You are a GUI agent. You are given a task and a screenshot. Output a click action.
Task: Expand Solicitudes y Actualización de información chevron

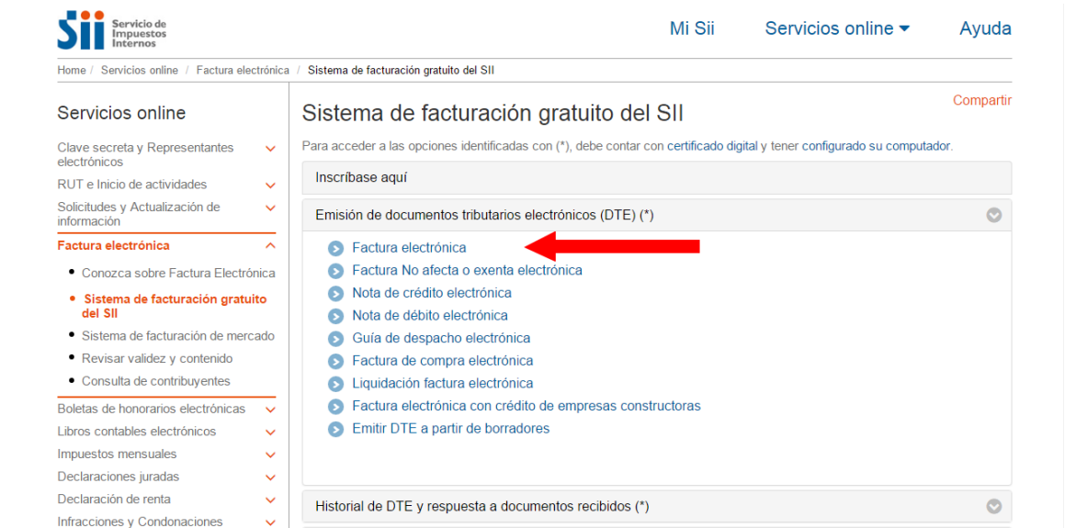coord(270,208)
